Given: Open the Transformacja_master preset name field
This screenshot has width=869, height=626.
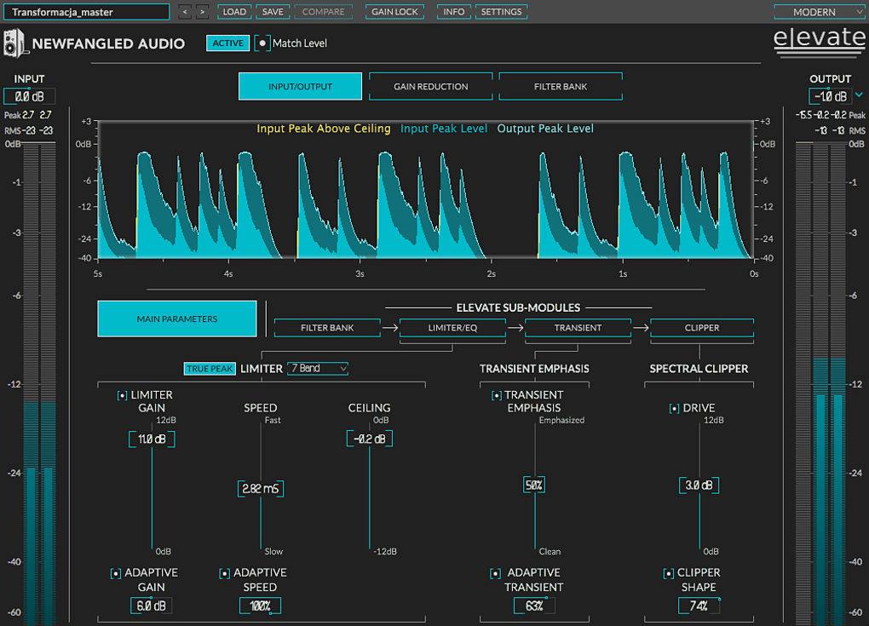Looking at the screenshot, I should (86, 12).
